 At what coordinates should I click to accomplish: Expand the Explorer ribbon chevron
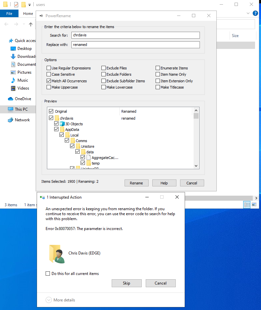248,13
